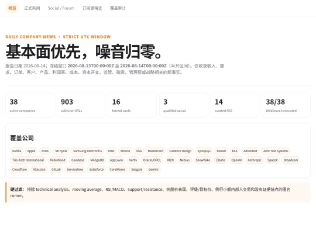
Task: Open the 正式新闻 tab
Action: (x=32, y=8)
